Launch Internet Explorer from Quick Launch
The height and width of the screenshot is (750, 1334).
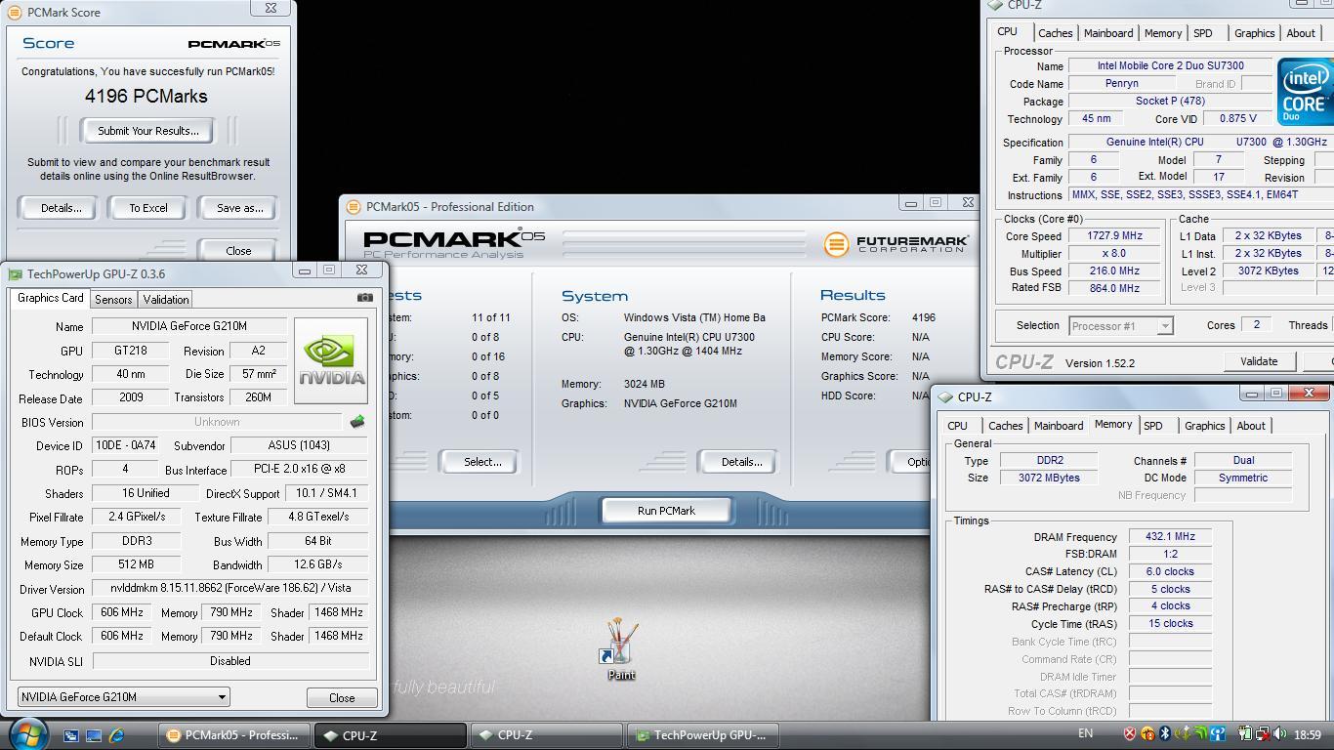[x=117, y=735]
